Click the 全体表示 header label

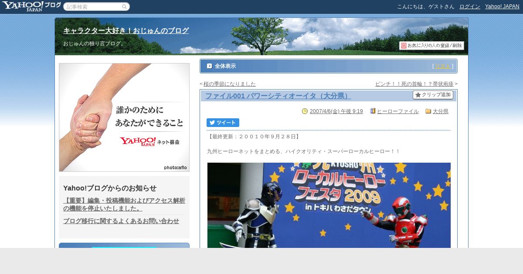coord(225,66)
